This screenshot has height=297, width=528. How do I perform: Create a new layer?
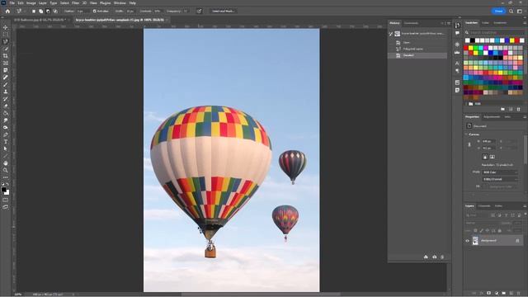click(x=511, y=294)
